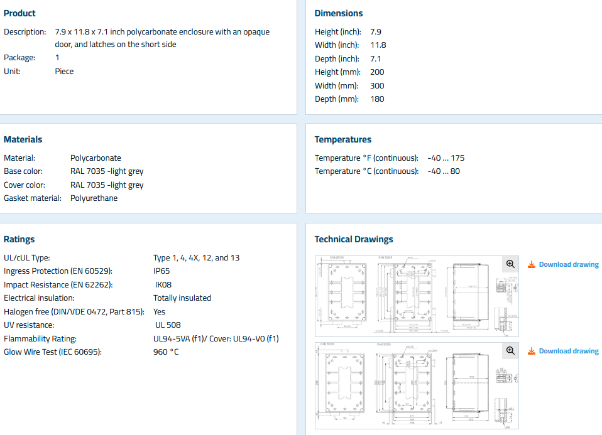Click the product description text
Screen dimensions: 602x435
162,38
